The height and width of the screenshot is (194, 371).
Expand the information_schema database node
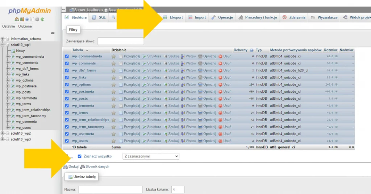point(3,39)
